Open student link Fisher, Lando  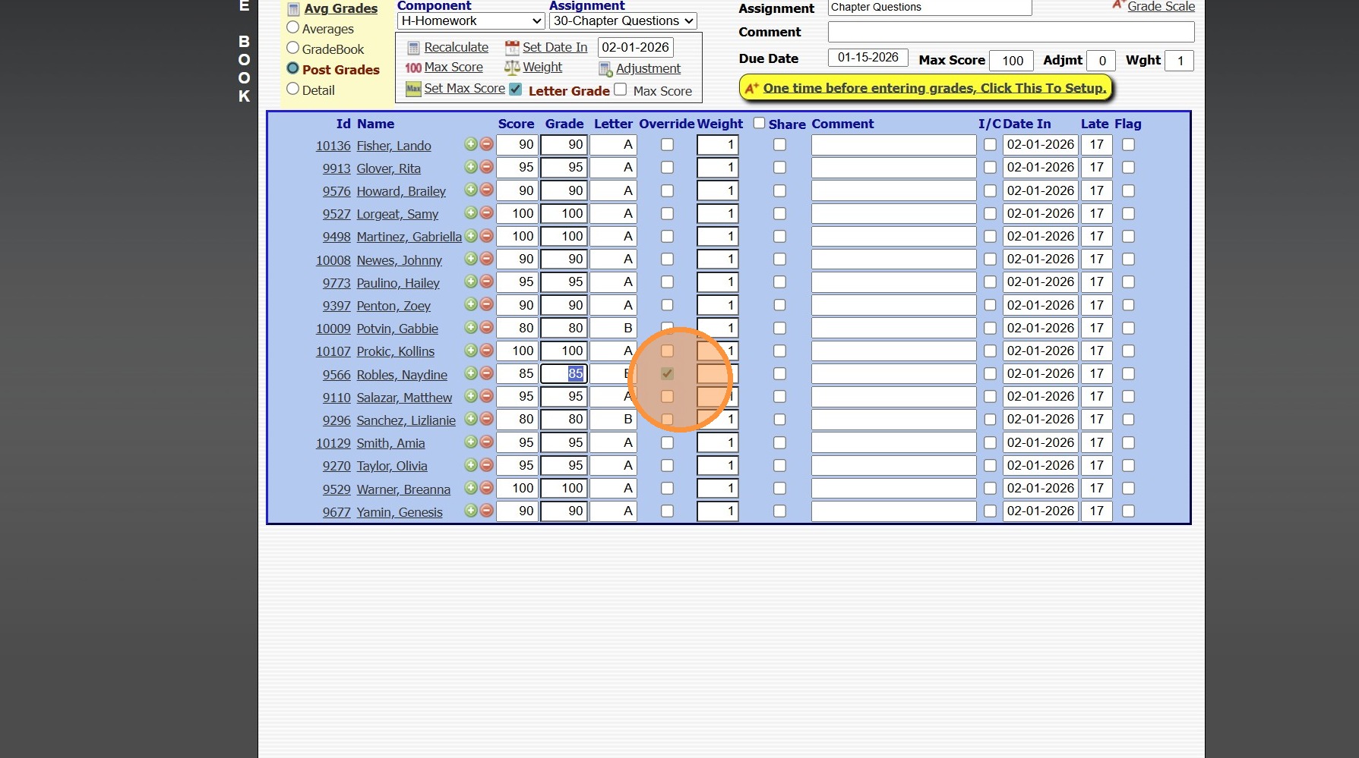(393, 146)
